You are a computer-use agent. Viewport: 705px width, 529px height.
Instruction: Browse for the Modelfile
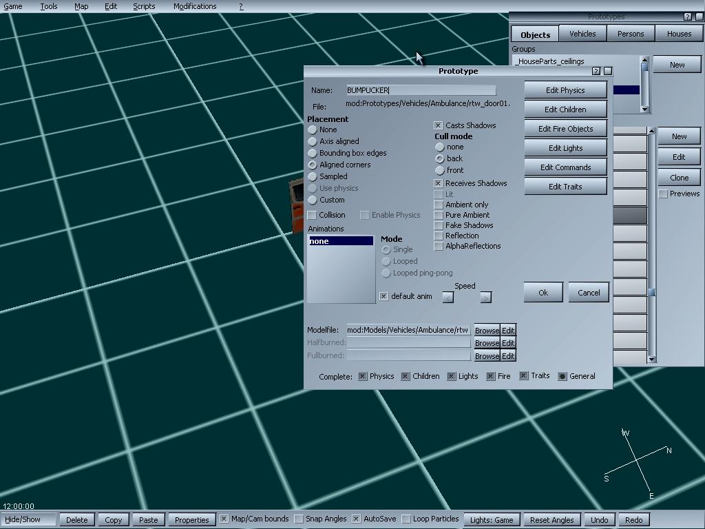(486, 331)
